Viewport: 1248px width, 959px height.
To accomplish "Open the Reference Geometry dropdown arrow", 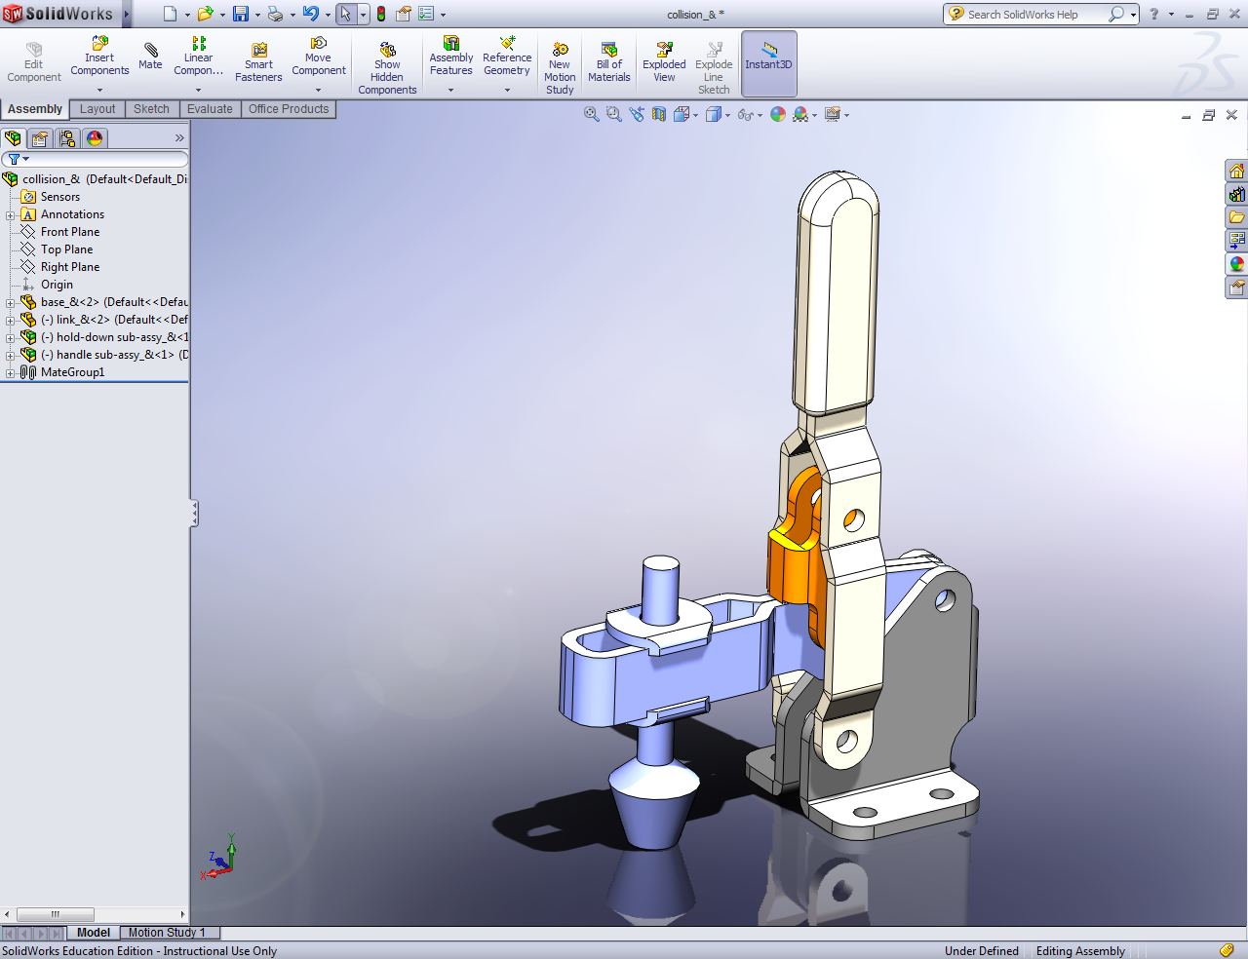I will [507, 90].
